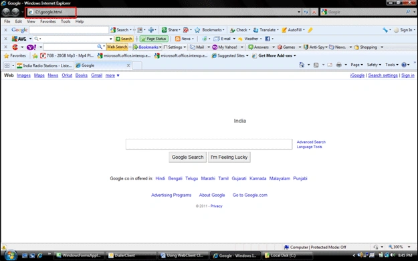Select the Hindi language link
The width and height of the screenshot is (418, 261).
coord(161,178)
